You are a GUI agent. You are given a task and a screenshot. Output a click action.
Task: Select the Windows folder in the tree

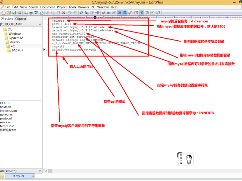point(15,34)
